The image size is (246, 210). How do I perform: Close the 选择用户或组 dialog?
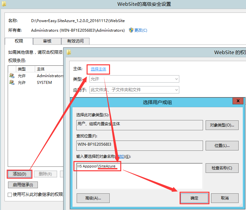[238, 101]
